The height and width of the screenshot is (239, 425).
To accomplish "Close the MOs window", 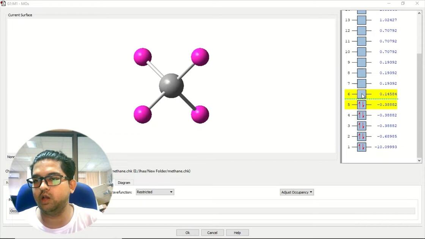I will [x=417, y=3].
